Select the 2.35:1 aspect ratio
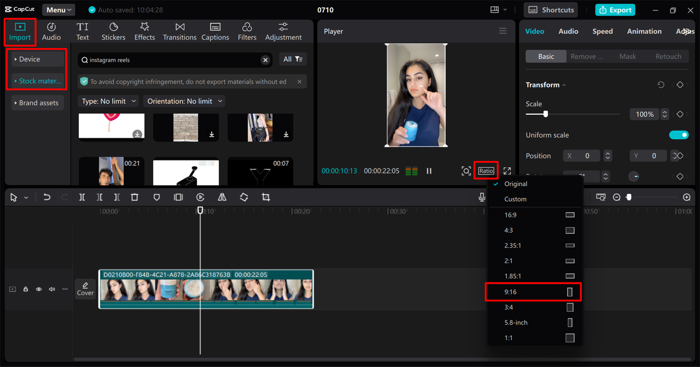Image resolution: width=700 pixels, height=367 pixels. tap(535, 246)
